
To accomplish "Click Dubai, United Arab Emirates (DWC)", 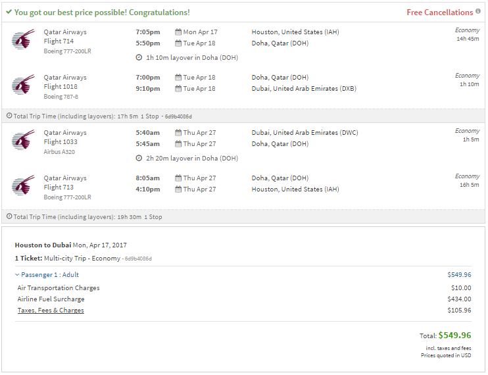I will 305,133.
